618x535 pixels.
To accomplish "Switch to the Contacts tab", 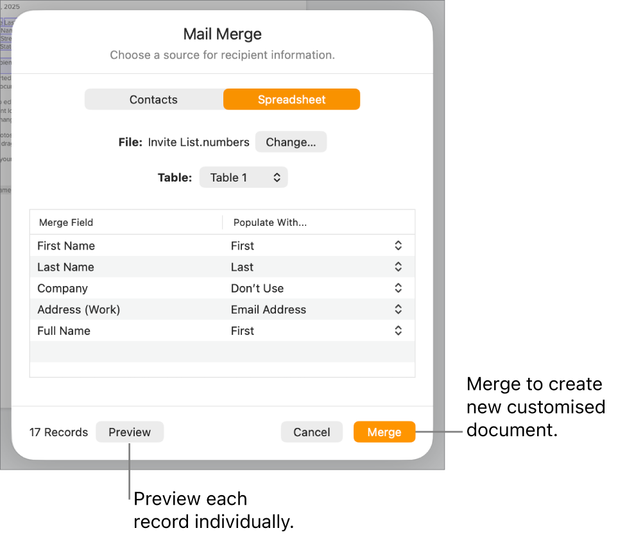I will tap(153, 99).
